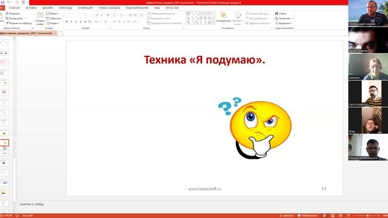Close the Эффективные_продажи document tab

pos(55,33)
